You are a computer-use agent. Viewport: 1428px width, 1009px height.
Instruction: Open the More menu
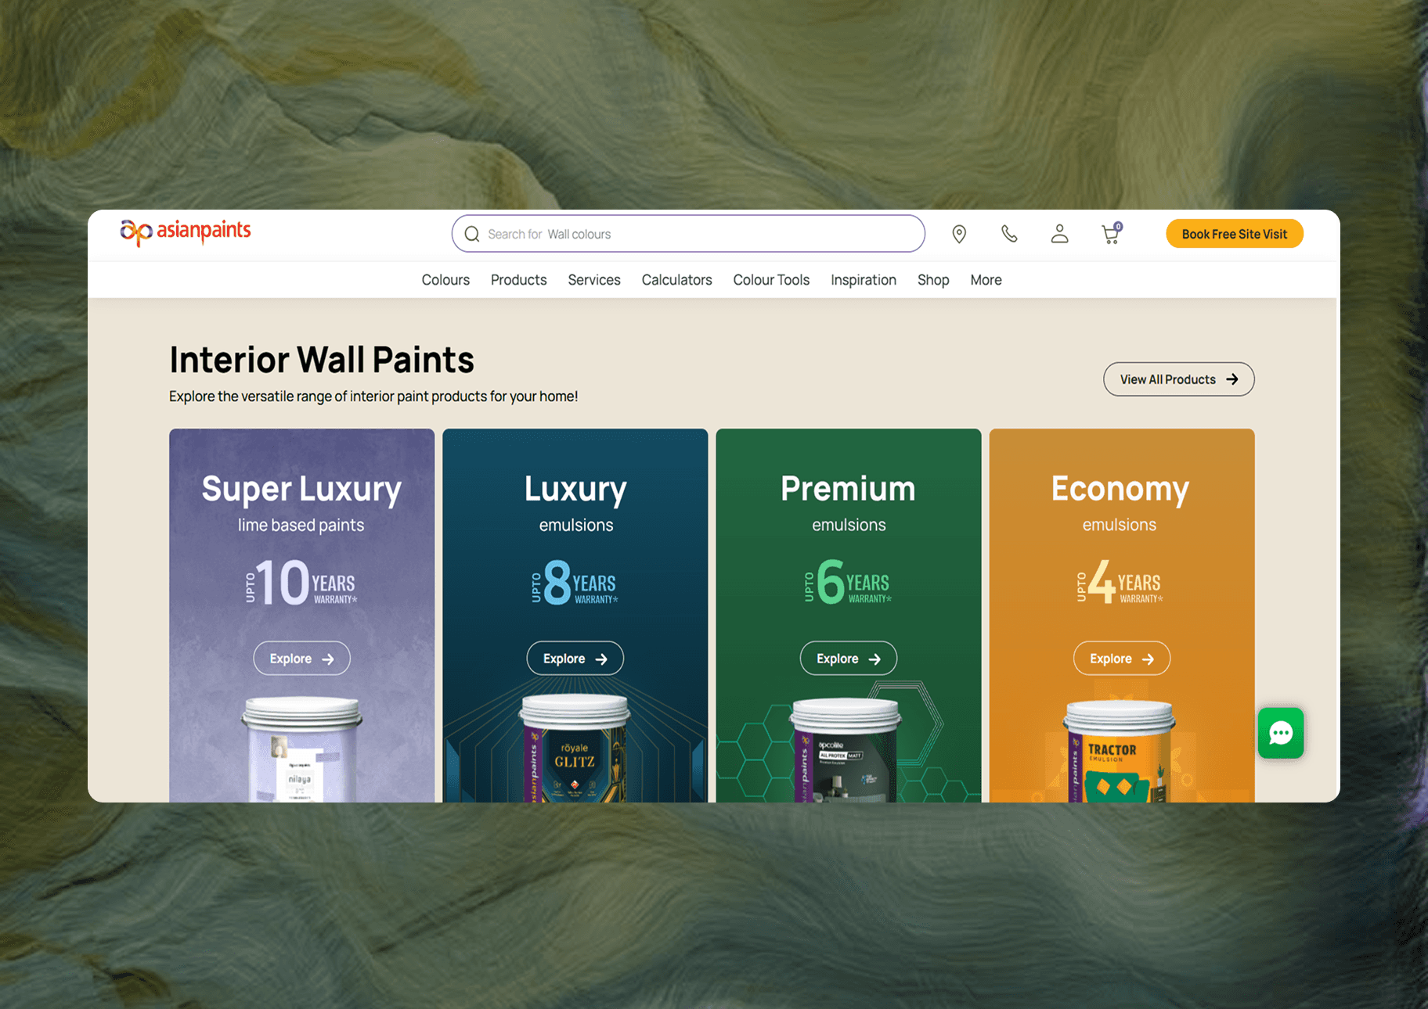(x=986, y=280)
